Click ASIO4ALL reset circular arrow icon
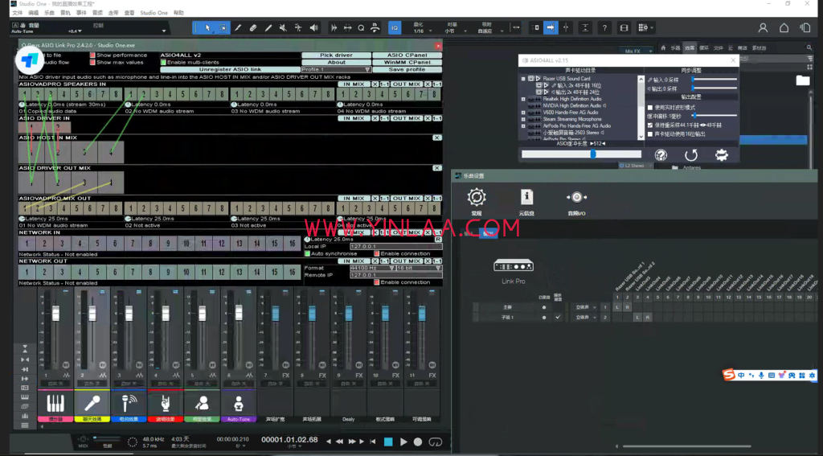 coord(691,155)
